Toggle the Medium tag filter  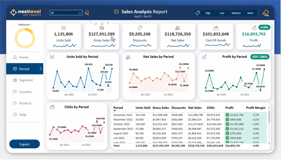pyautogui.click(x=236, y=13)
